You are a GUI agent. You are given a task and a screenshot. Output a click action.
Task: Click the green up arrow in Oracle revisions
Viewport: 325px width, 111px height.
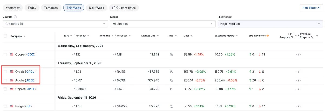click(x=250, y=72)
